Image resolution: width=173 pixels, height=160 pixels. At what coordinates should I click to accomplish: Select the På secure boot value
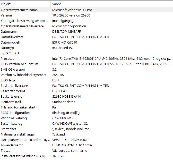coord(54,107)
